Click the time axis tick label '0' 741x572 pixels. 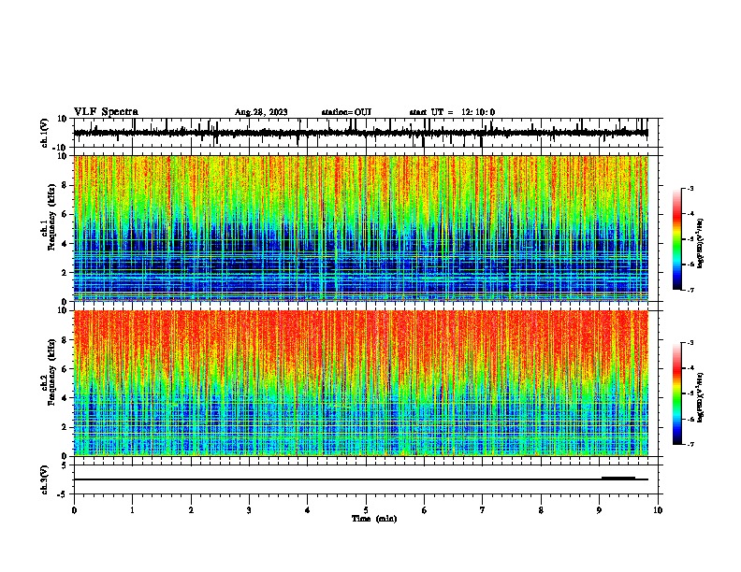pyautogui.click(x=74, y=510)
